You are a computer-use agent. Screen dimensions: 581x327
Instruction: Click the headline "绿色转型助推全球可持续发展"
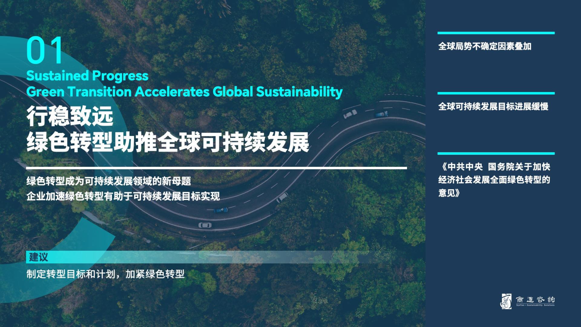168,142
